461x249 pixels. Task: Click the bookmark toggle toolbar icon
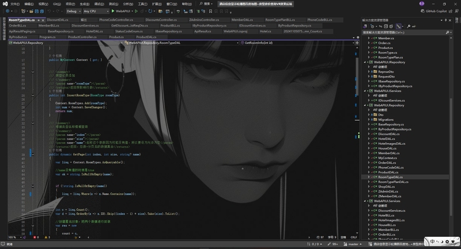(210, 11)
